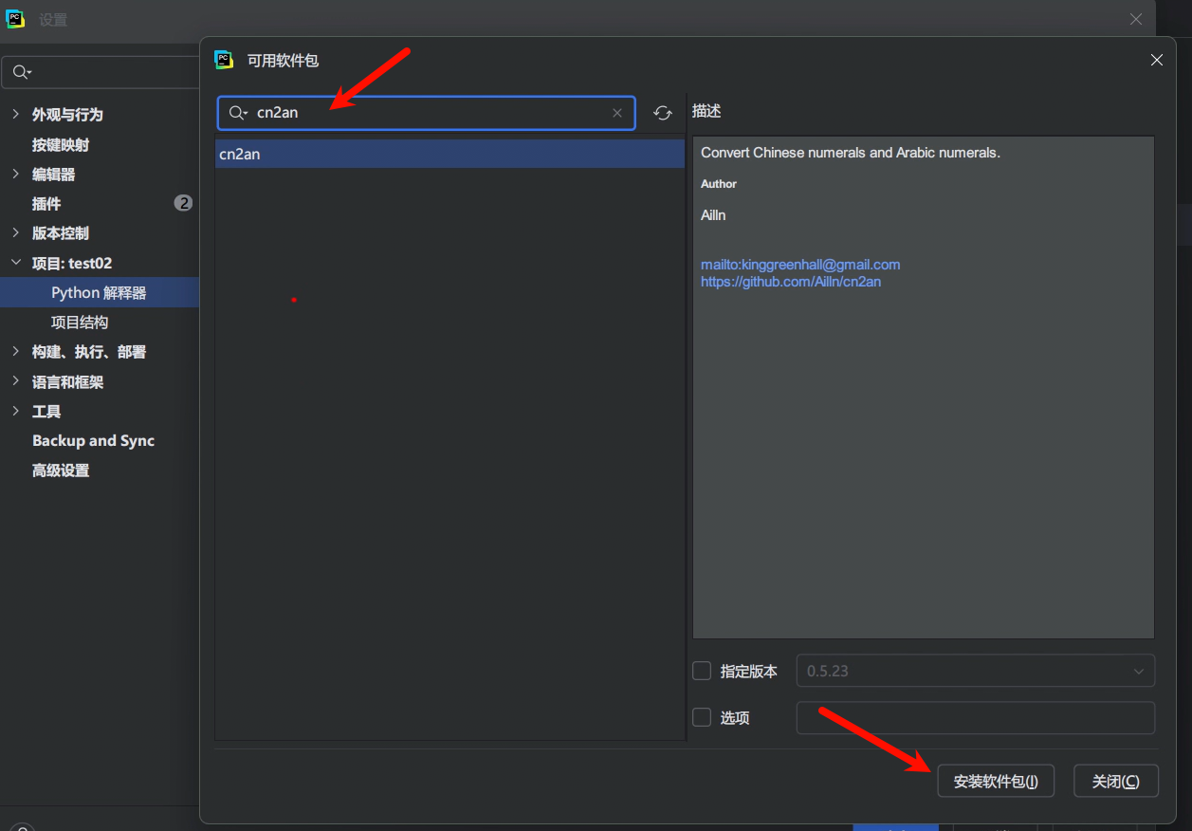The height and width of the screenshot is (831, 1192).
Task: Click the description text about Chinese numerals
Action: pos(851,153)
